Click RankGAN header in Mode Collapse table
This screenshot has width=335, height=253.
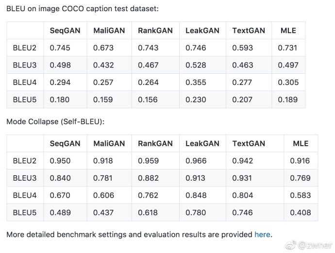(x=155, y=144)
